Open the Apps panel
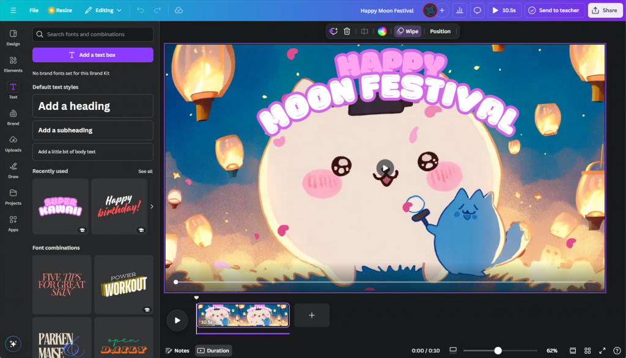The width and height of the screenshot is (626, 358). point(13,224)
